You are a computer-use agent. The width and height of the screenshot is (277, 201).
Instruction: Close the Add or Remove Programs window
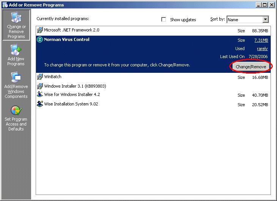pos(272,5)
